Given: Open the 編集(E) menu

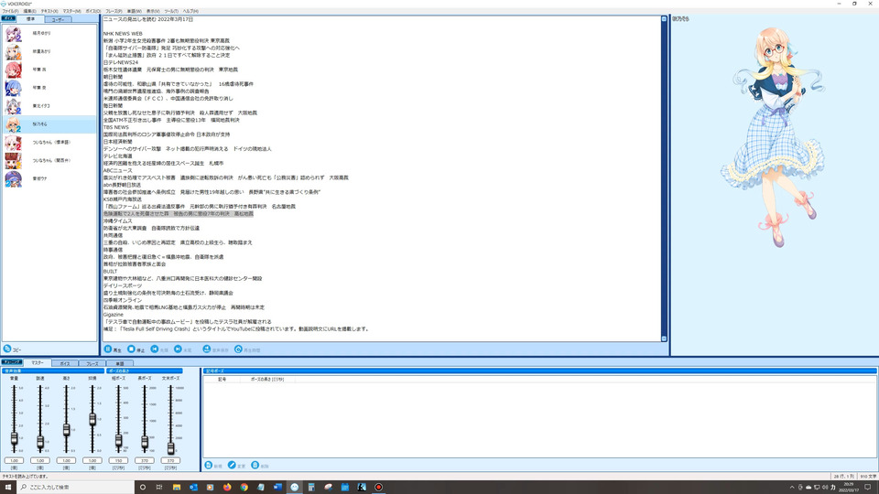Looking at the screenshot, I should tap(29, 11).
